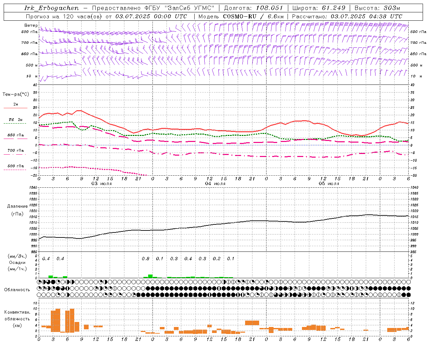Click the Осадки precipitation label
Viewport: 428px width, 342px height.
click(17, 263)
